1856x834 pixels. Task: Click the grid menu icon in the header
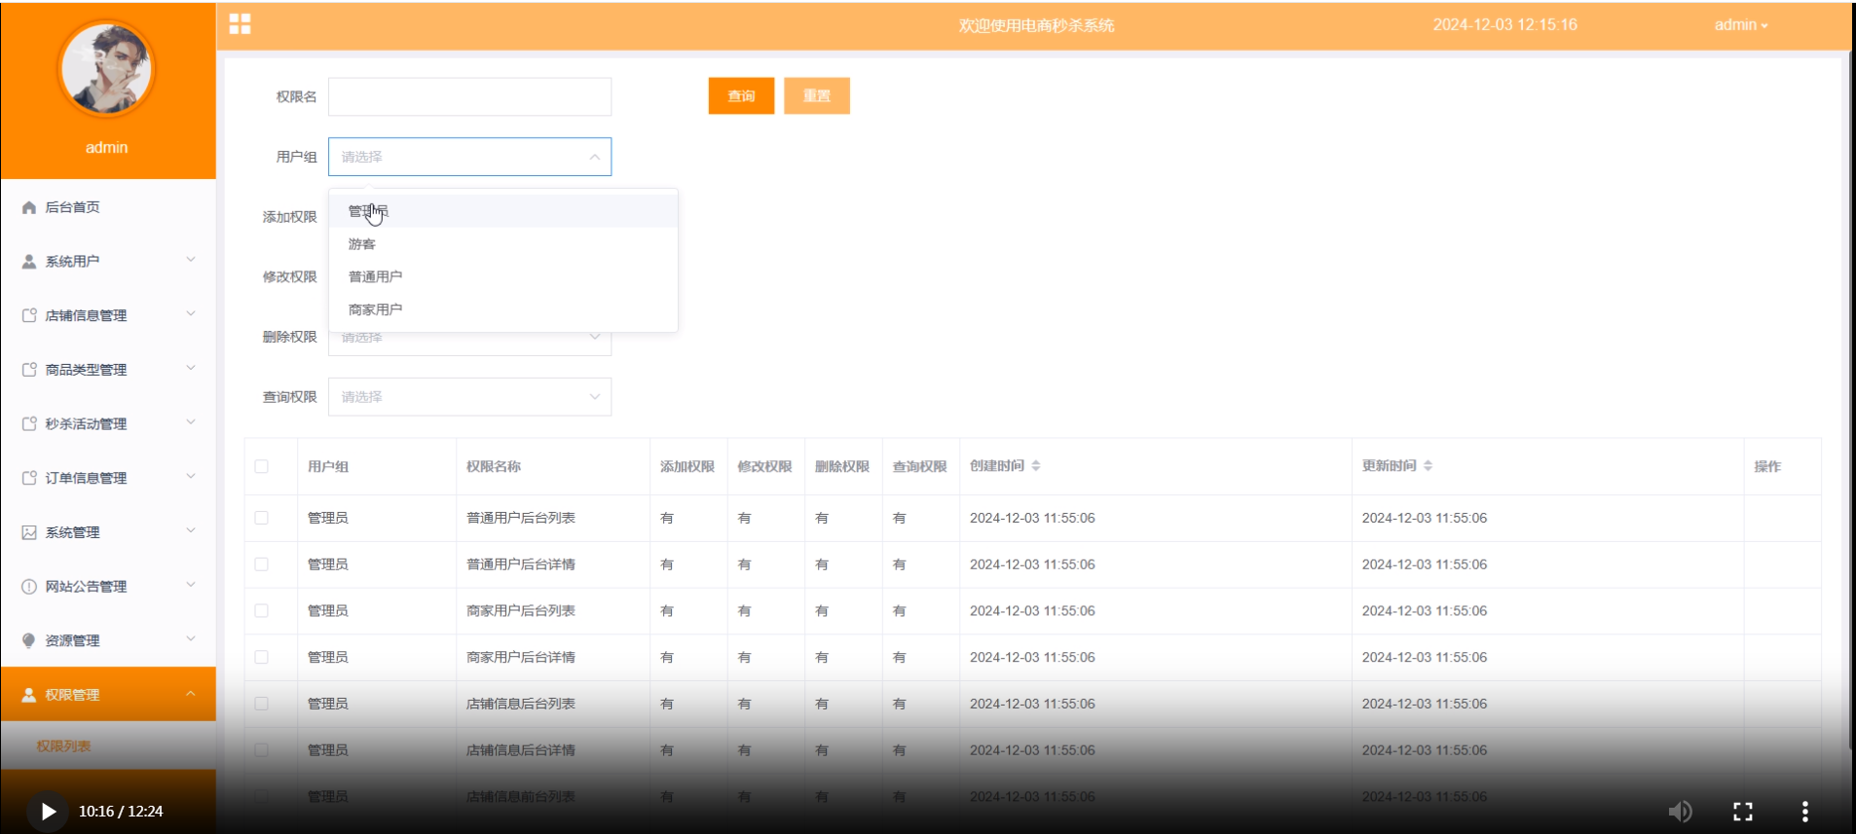(240, 24)
